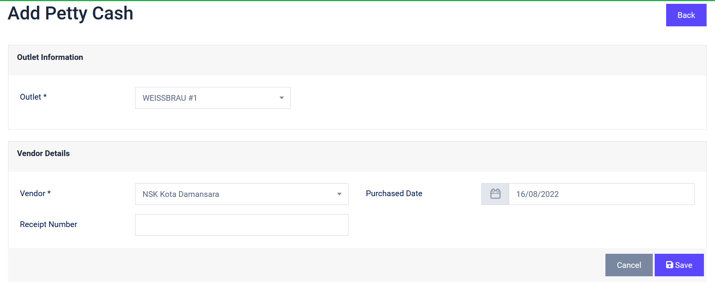The image size is (715, 282).
Task: Click the Cancel button
Action: click(629, 265)
